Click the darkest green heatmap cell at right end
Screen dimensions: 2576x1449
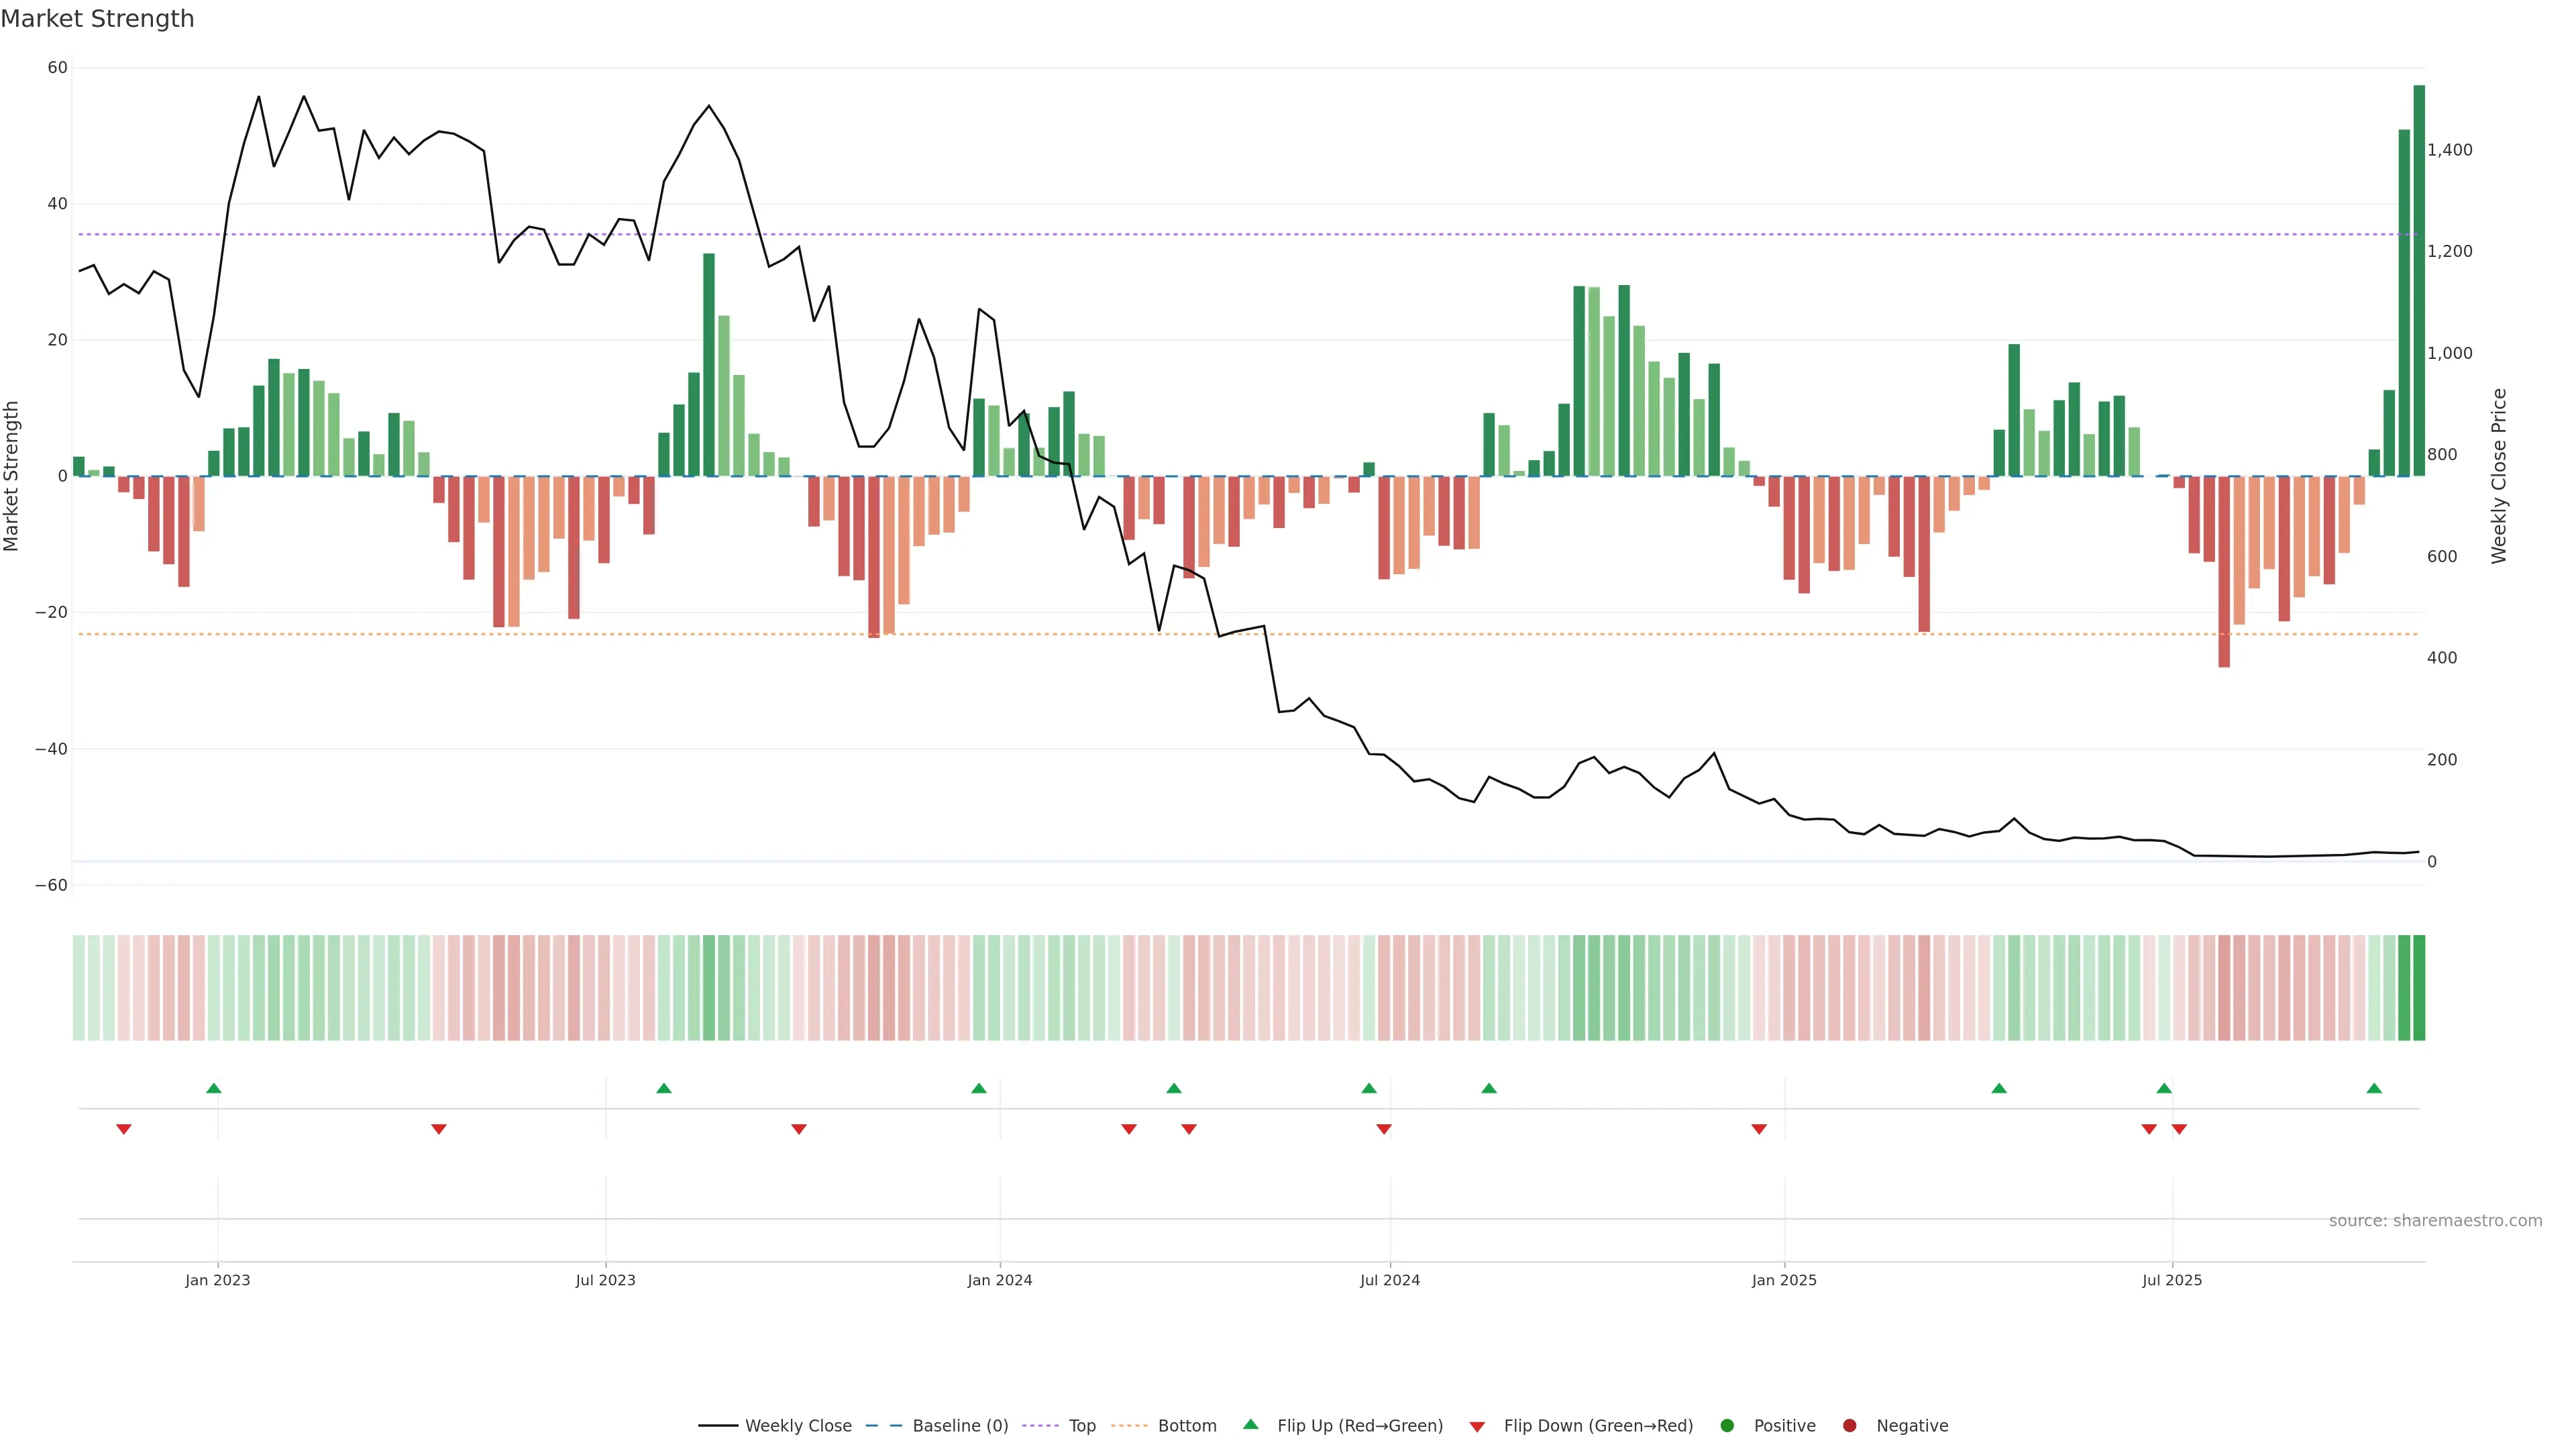tap(2419, 987)
